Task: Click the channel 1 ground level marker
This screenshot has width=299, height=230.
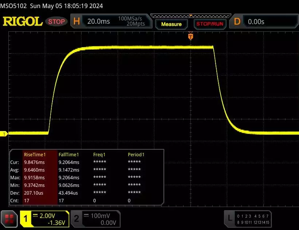Action: pyautogui.click(x=4, y=134)
